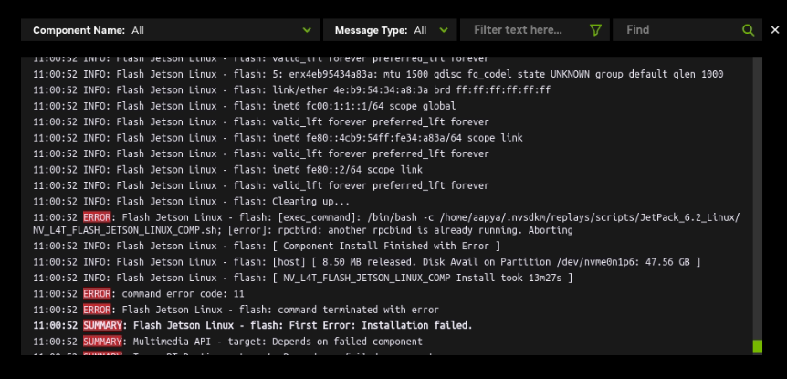
Task: Click the magnifier search icon
Action: (x=749, y=30)
